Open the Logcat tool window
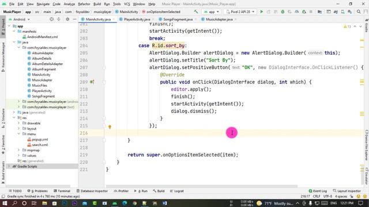 (x=177, y=191)
